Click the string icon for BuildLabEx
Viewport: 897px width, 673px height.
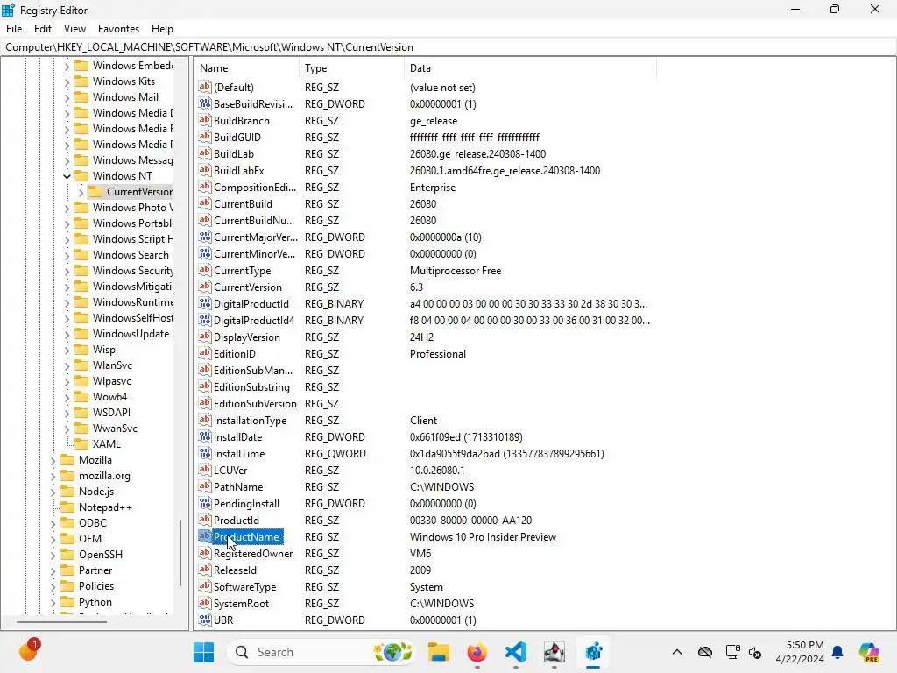[205, 170]
